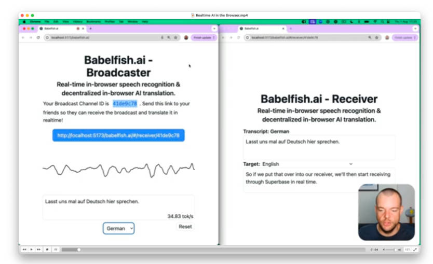Viewport: 433px width, 264px height.
Task: Zoom icon in Receiver address bar
Action: (370, 37)
